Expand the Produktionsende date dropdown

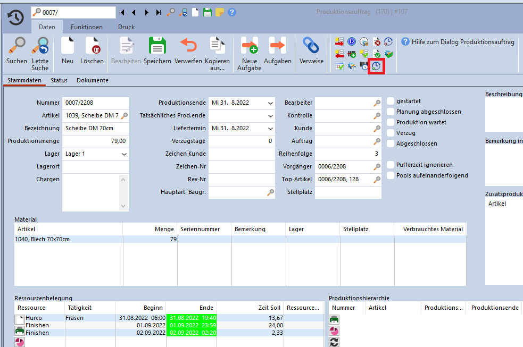tap(270, 103)
